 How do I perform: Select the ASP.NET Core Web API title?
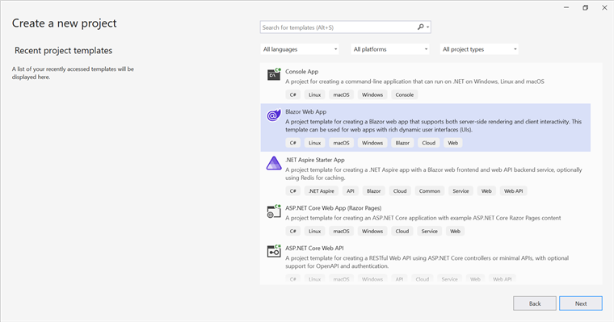(x=314, y=248)
